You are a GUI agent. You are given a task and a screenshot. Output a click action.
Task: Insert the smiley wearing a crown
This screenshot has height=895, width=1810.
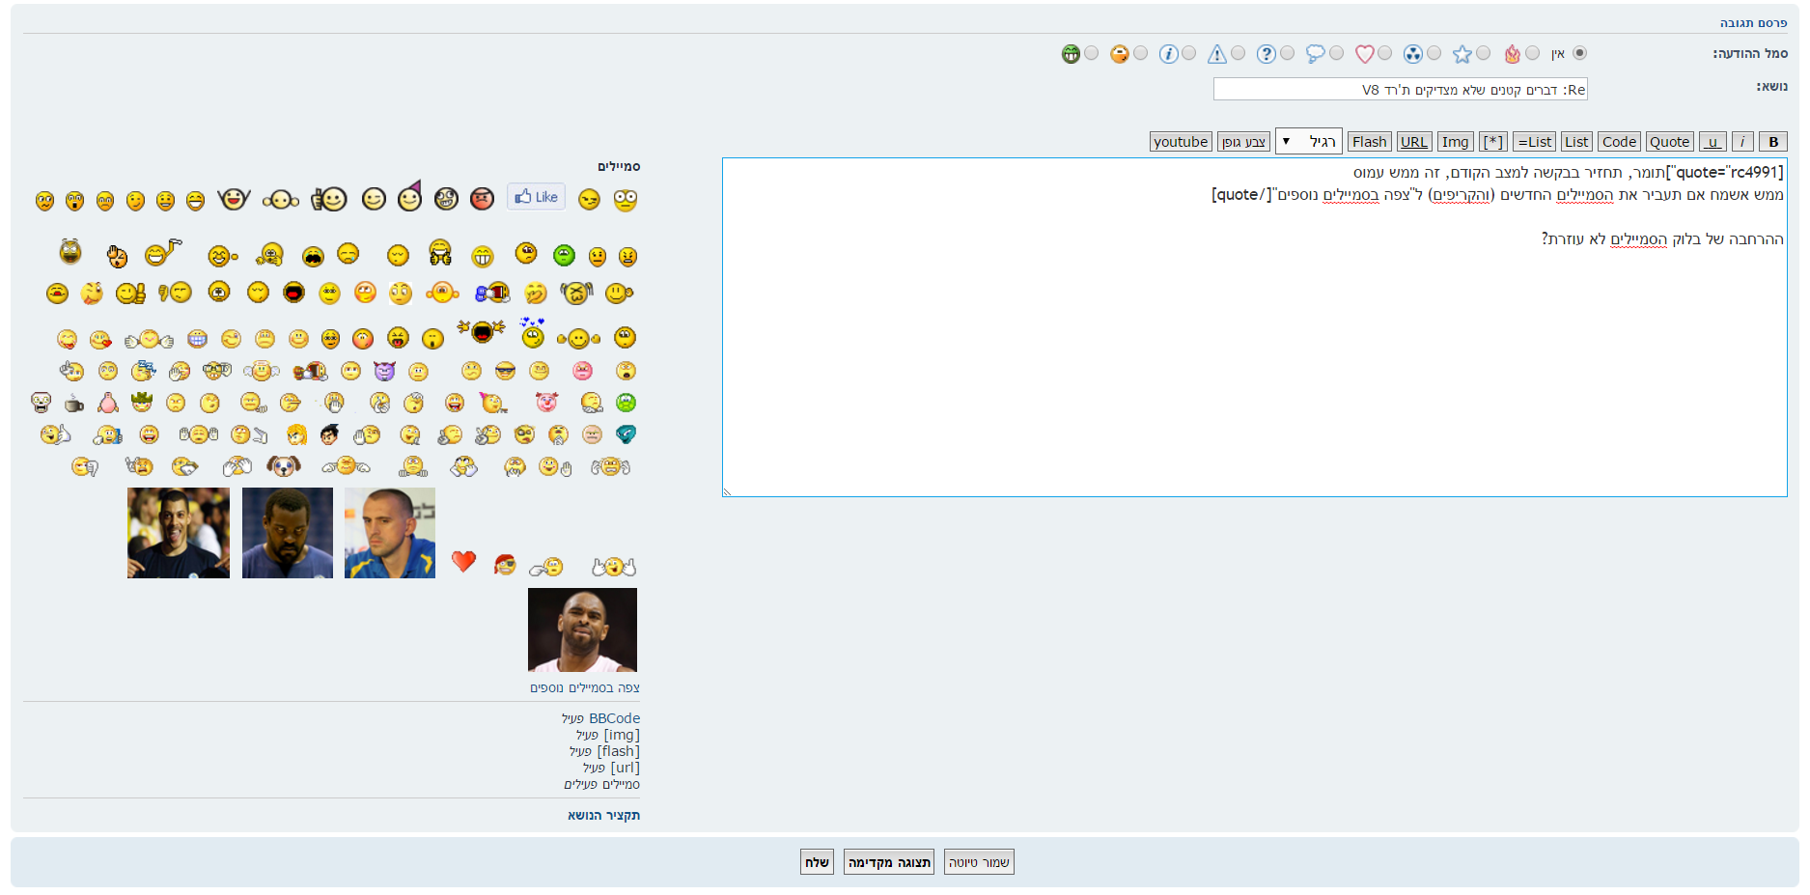coord(142,401)
